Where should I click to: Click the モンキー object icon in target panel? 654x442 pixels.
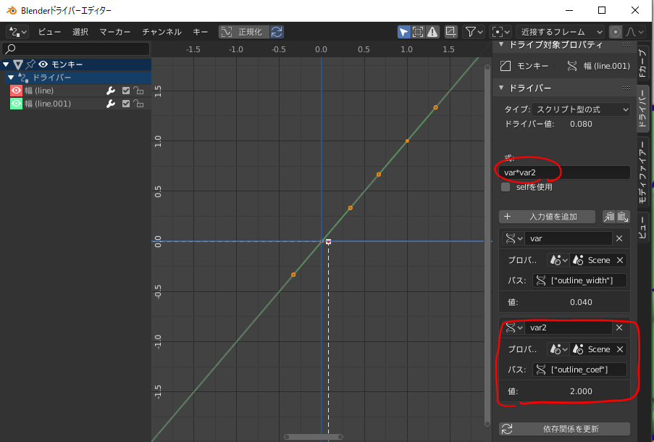[506, 66]
